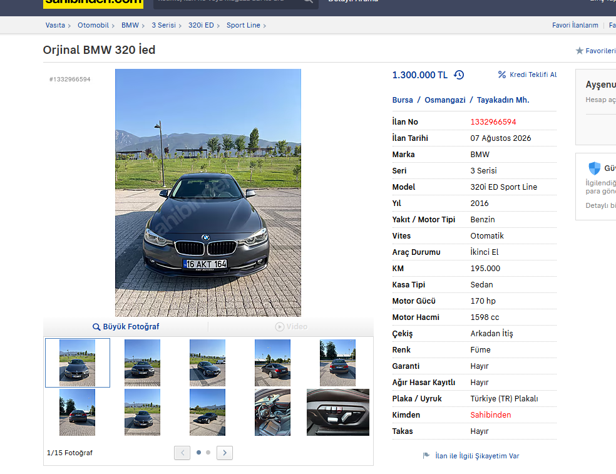Image resolution: width=616 pixels, height=474 pixels.
Task: Click the sahibinden.com logo
Action: (93, 3)
